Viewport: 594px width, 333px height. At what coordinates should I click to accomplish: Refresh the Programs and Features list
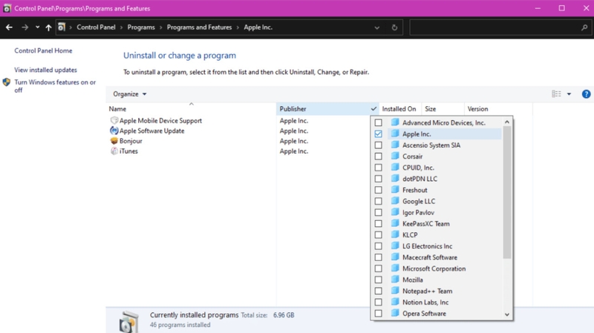click(394, 27)
